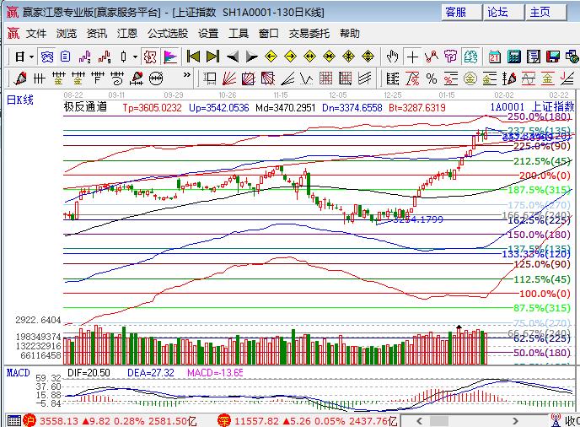Activate the crosshair cursor tool

tap(412, 57)
